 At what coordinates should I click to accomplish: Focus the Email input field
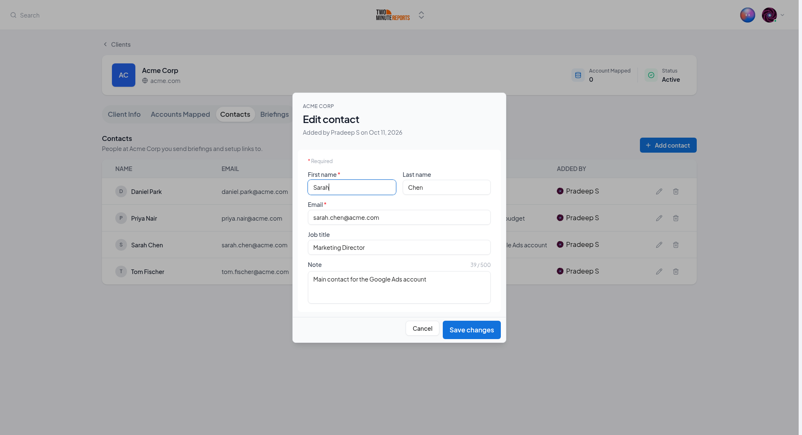[x=399, y=217]
